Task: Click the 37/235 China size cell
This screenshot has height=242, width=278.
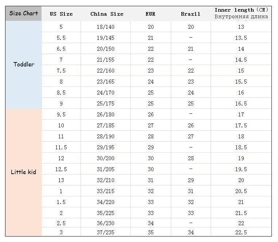Action: pos(106,232)
